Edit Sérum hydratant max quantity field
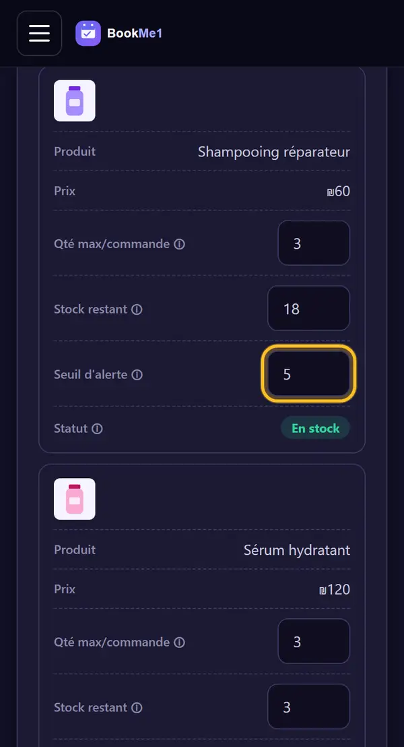This screenshot has height=747, width=404. tap(314, 641)
